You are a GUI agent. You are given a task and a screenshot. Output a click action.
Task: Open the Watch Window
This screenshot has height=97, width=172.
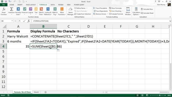click(x=128, y=11)
